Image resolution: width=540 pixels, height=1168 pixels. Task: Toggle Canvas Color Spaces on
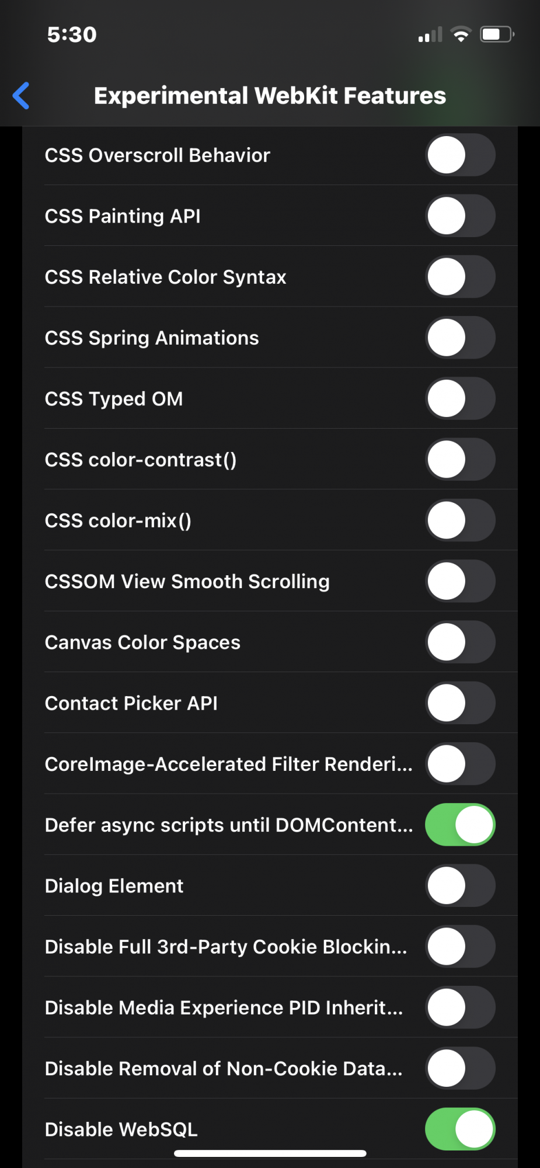[460, 642]
